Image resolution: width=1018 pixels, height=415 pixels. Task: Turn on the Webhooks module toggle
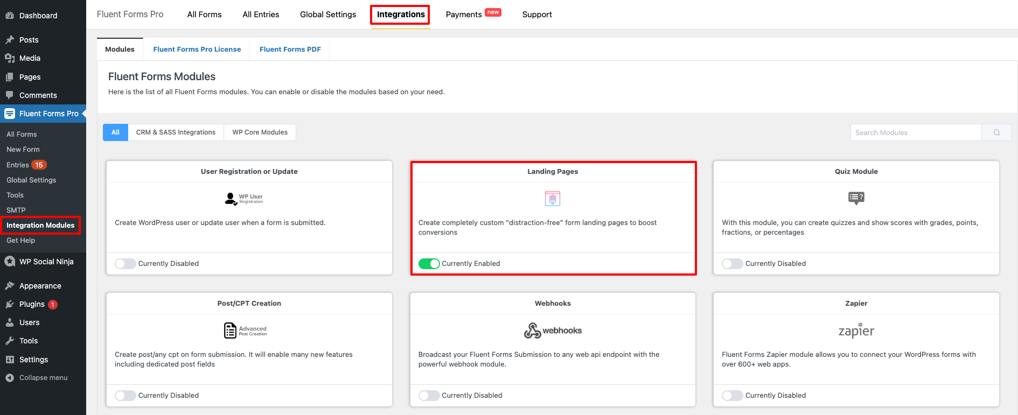(429, 395)
